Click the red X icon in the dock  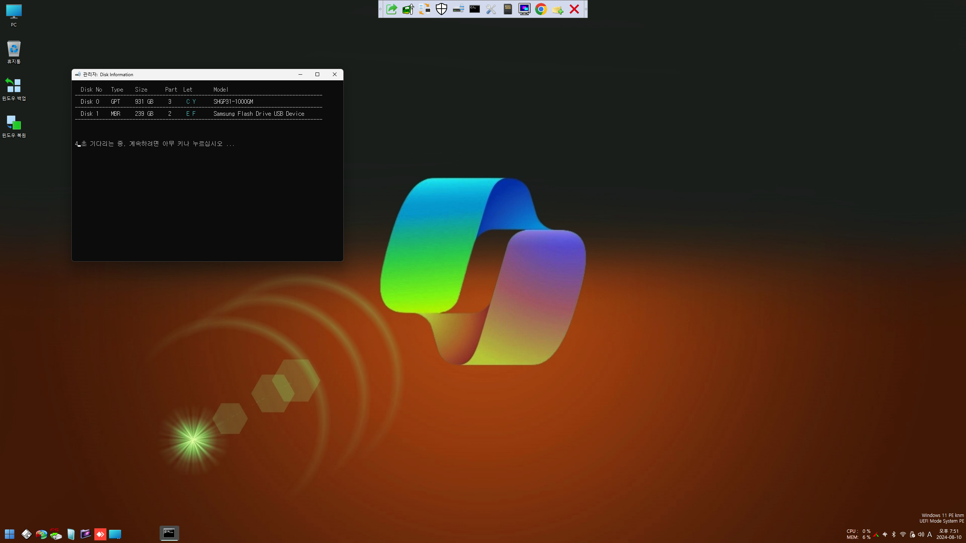(x=574, y=9)
